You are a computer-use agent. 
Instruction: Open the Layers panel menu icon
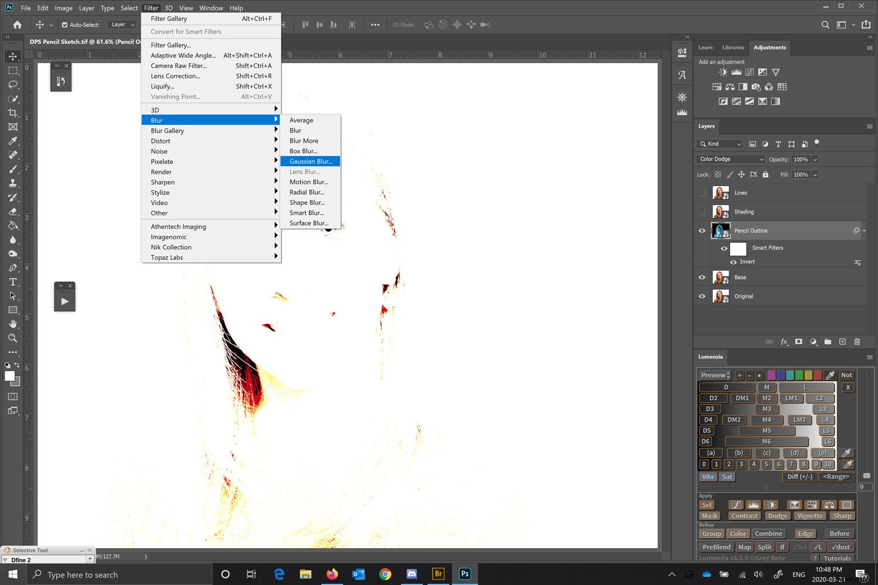870,126
